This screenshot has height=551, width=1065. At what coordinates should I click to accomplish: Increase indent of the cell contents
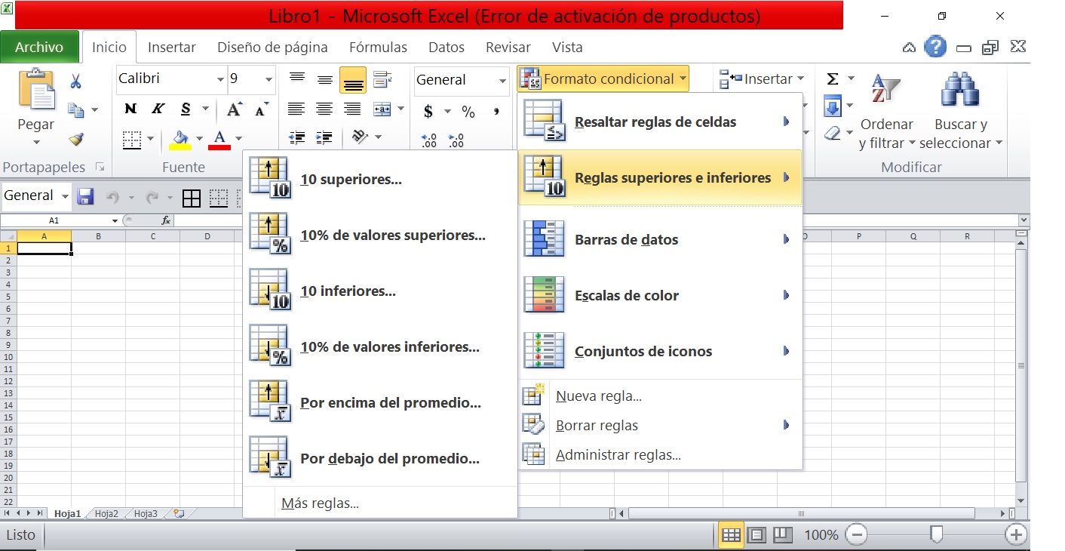click(324, 138)
